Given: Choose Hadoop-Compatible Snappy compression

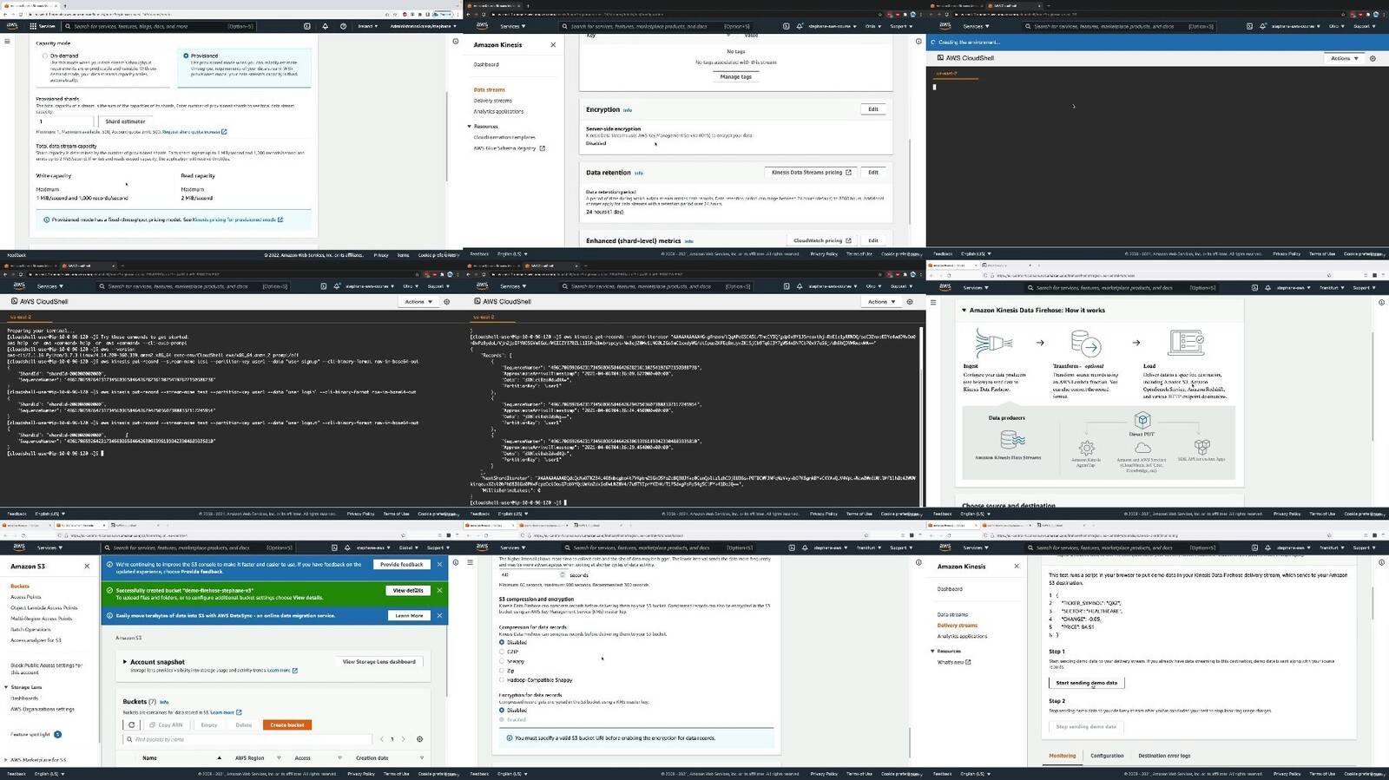Looking at the screenshot, I should (502, 680).
